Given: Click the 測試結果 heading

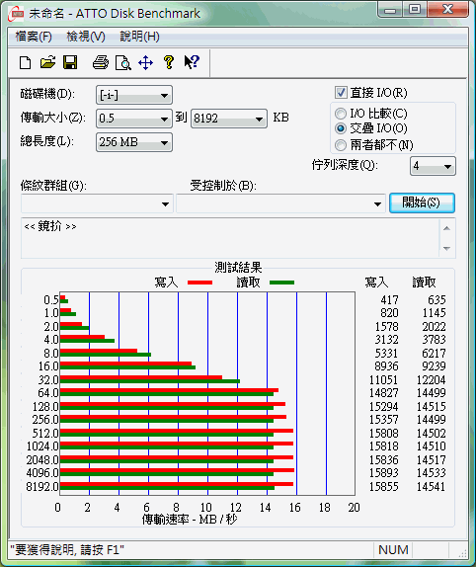Looking at the screenshot, I should tap(238, 268).
